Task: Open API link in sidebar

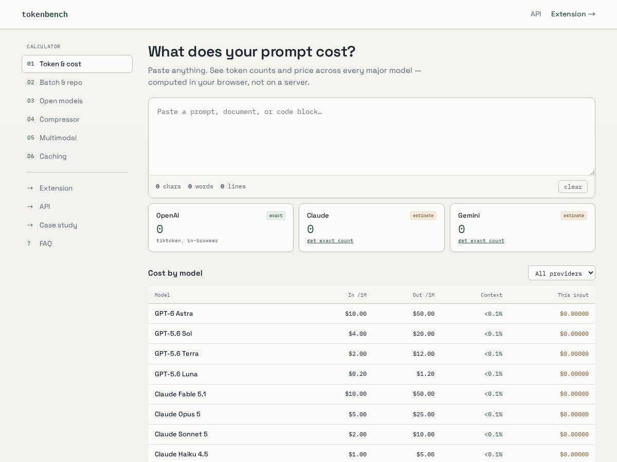Action: point(77,207)
